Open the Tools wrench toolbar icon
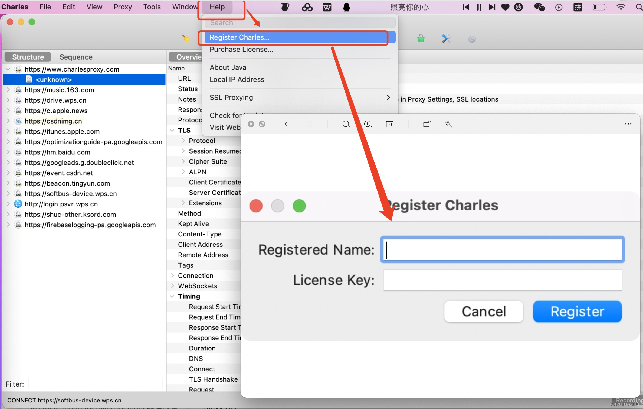 (x=446, y=38)
